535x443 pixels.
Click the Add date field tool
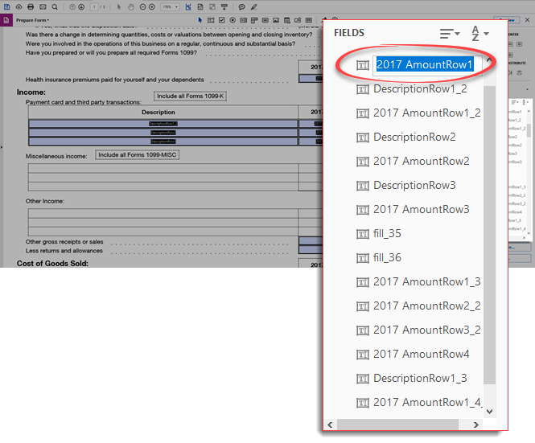287,20
